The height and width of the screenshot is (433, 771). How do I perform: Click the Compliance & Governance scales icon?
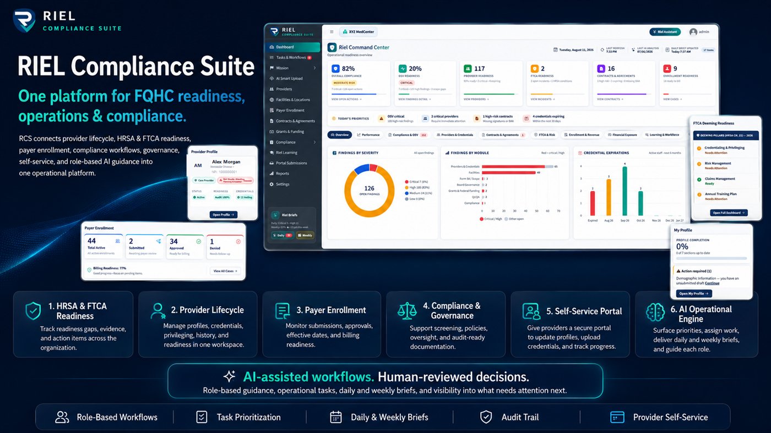click(407, 311)
